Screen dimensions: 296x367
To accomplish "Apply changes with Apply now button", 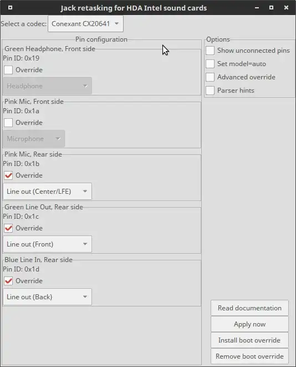I will [x=249, y=324].
